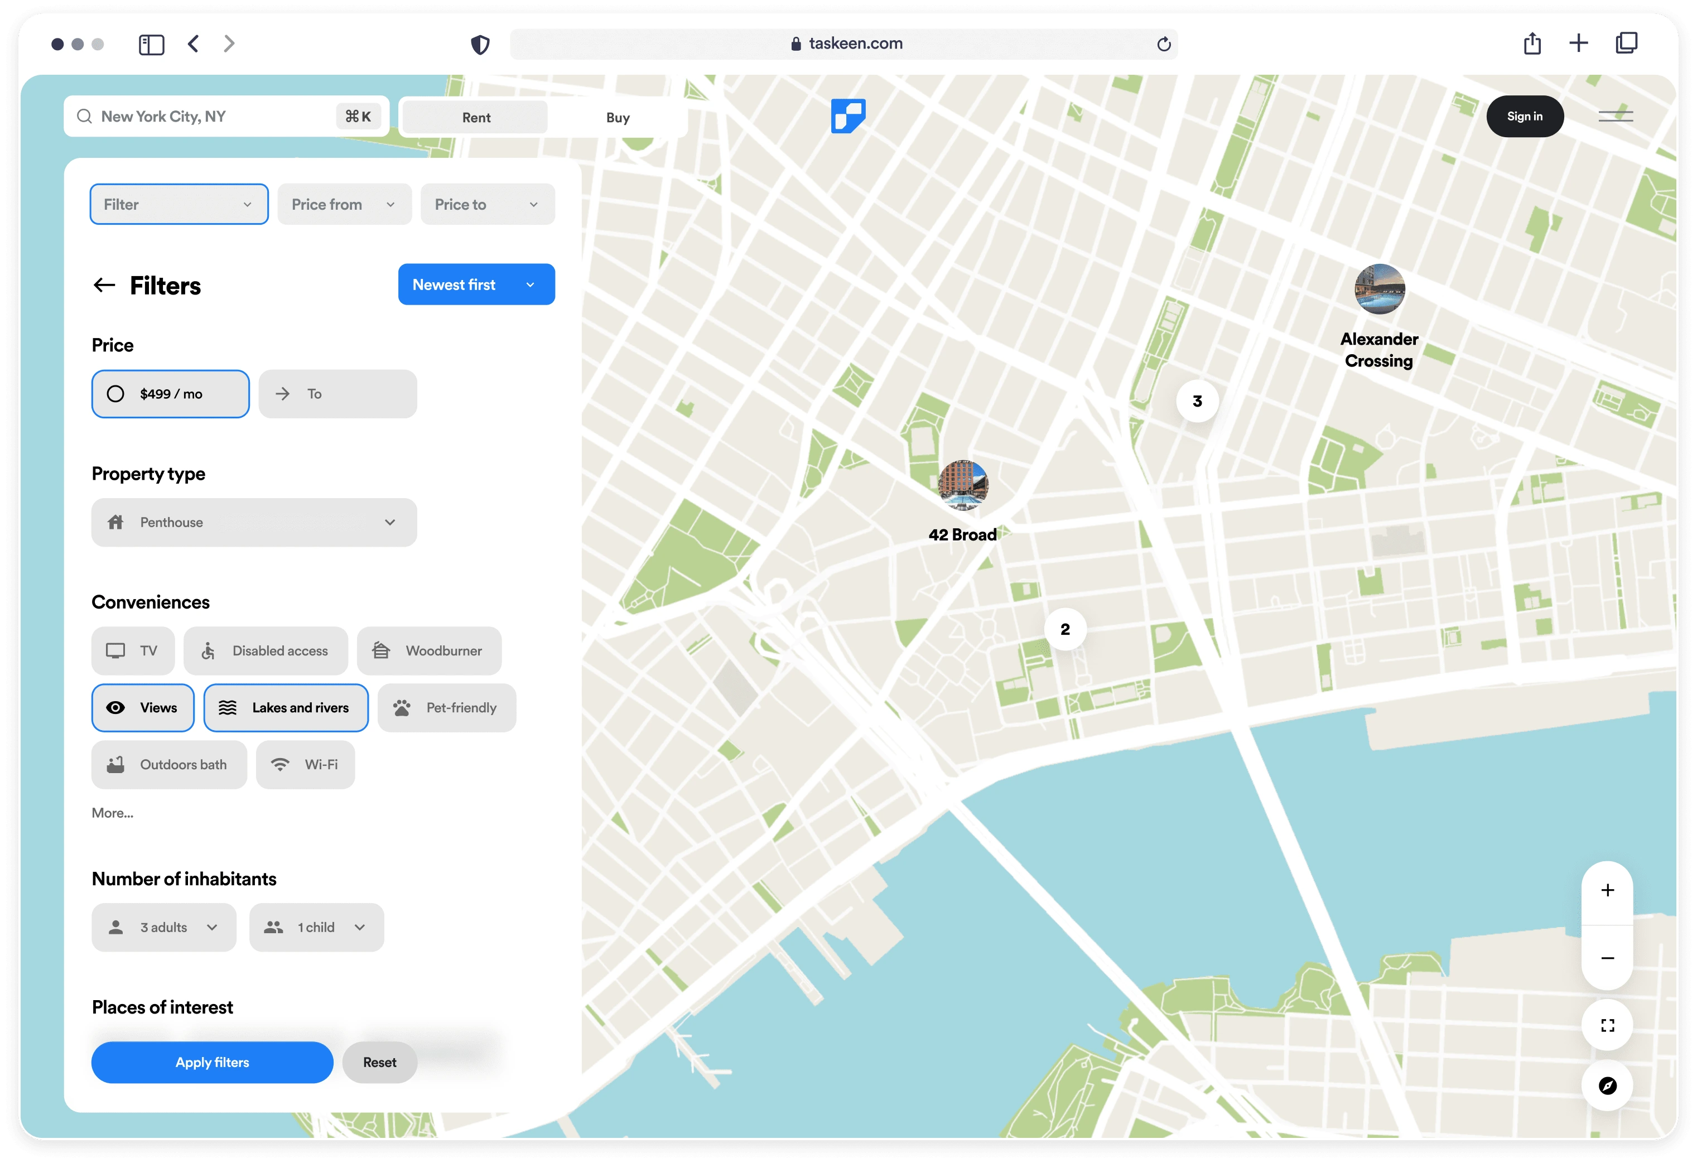Click the taskeen.com address bar

click(843, 44)
